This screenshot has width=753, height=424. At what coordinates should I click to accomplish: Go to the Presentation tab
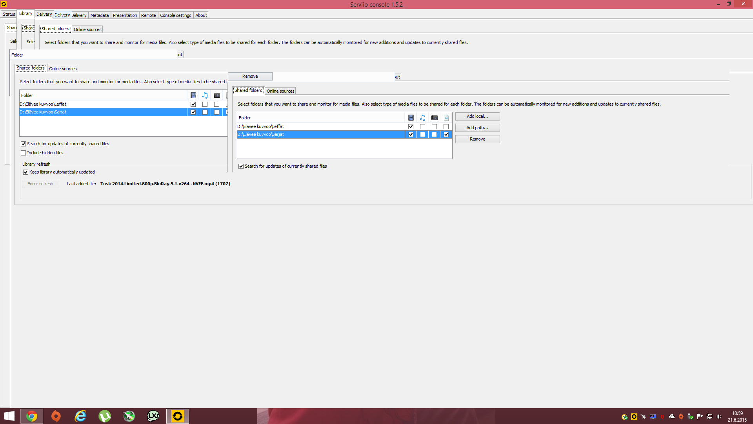pos(125,15)
